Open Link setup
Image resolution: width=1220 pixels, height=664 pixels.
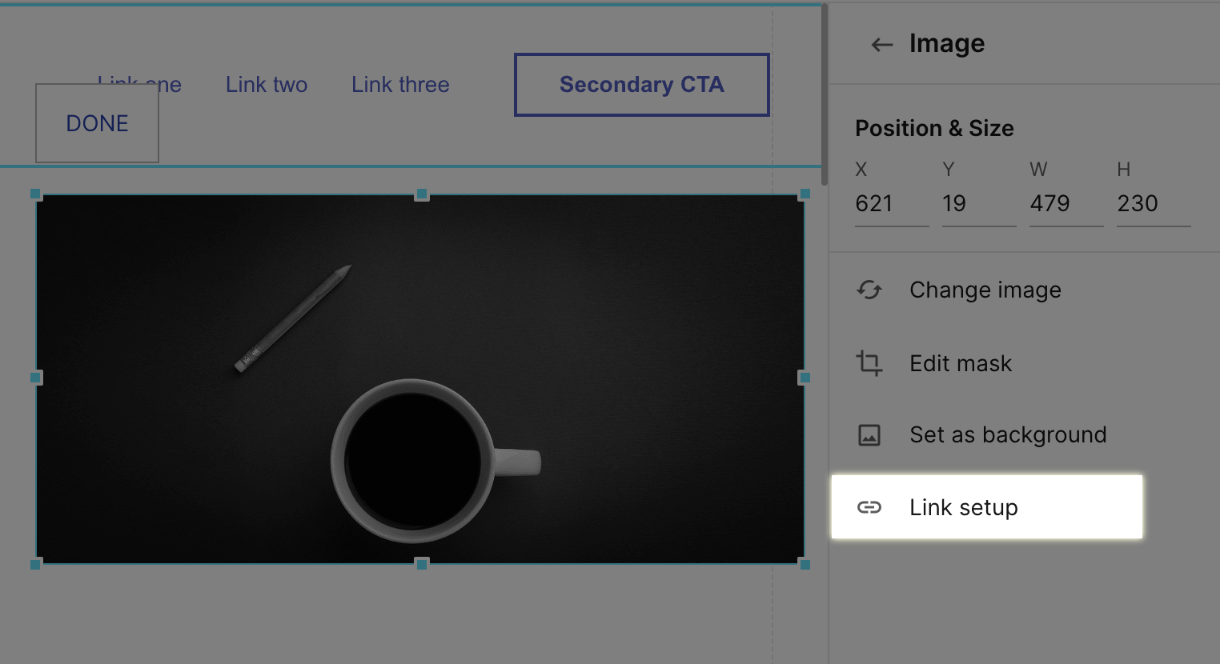[986, 507]
